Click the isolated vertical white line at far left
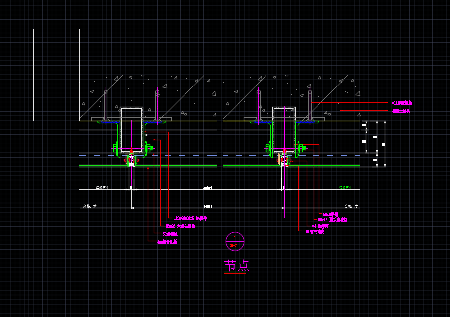 click(x=34, y=75)
